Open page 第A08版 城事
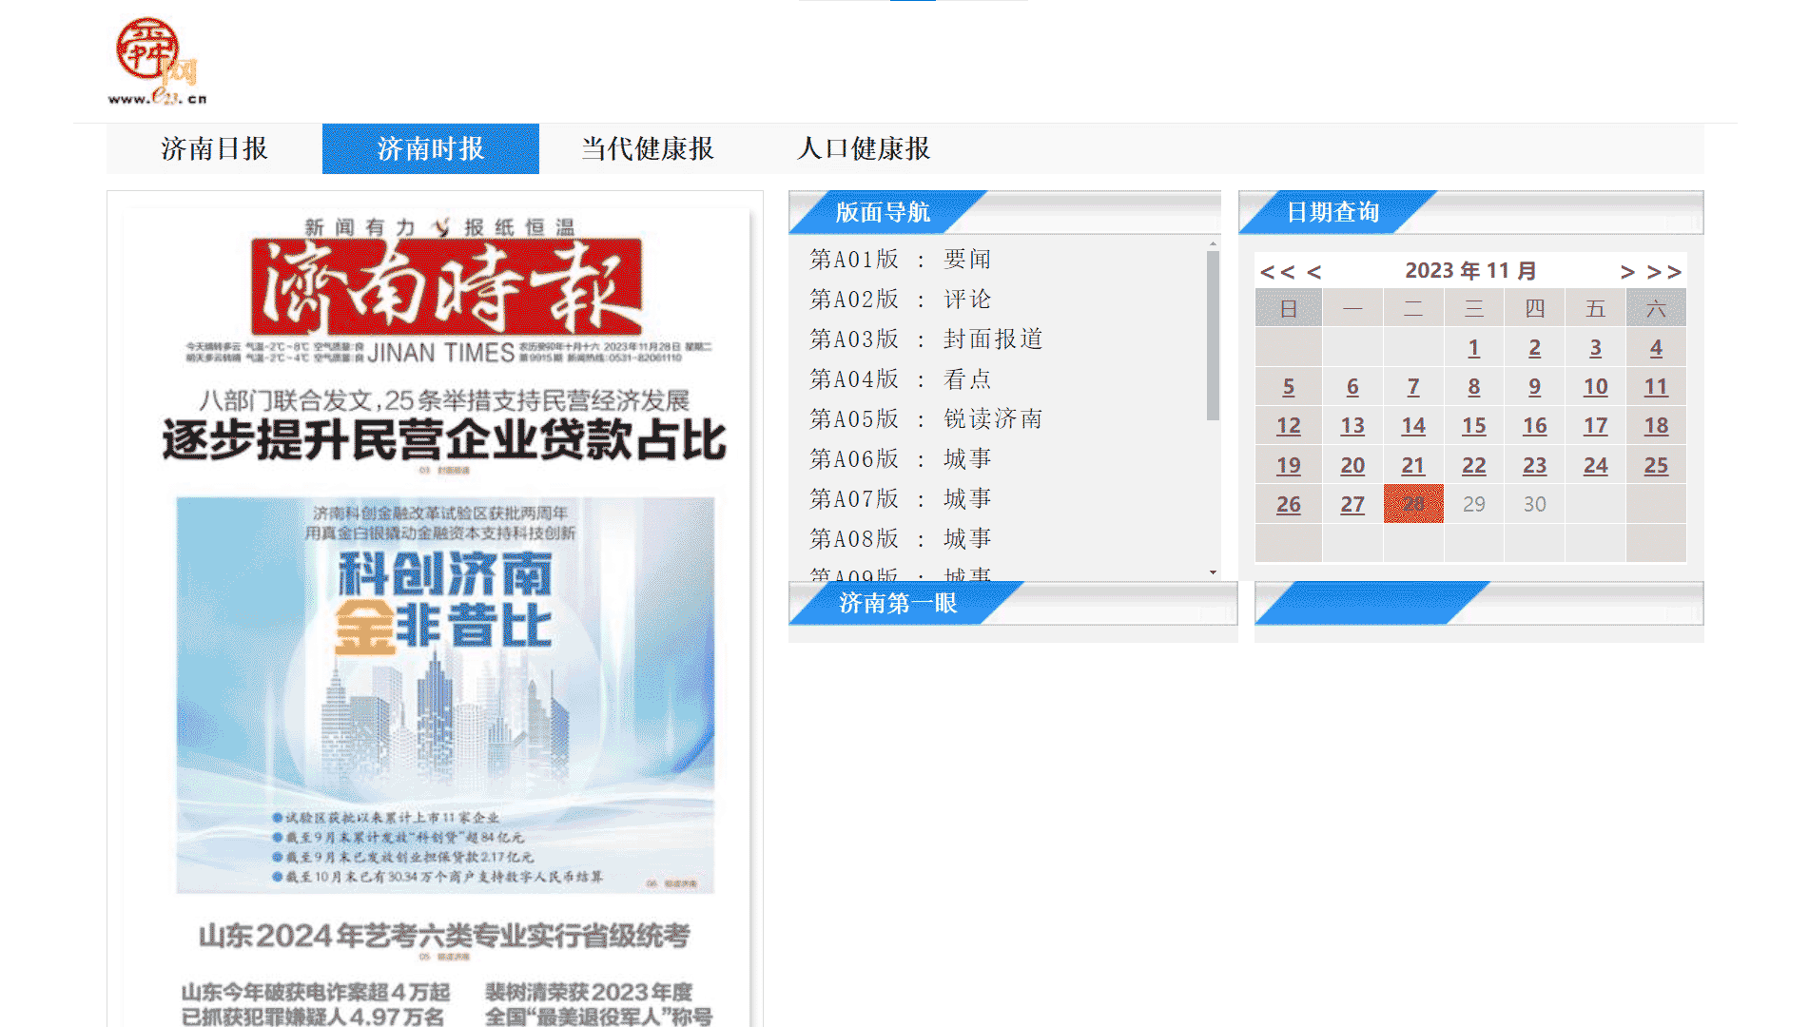 (901, 538)
